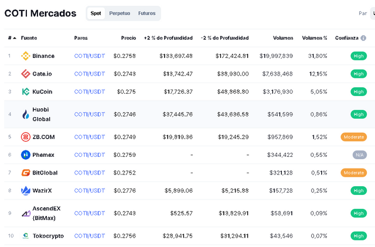Viewport: 375px width, 247px height.
Task: Open the Confianza info icon
Action: point(363,38)
